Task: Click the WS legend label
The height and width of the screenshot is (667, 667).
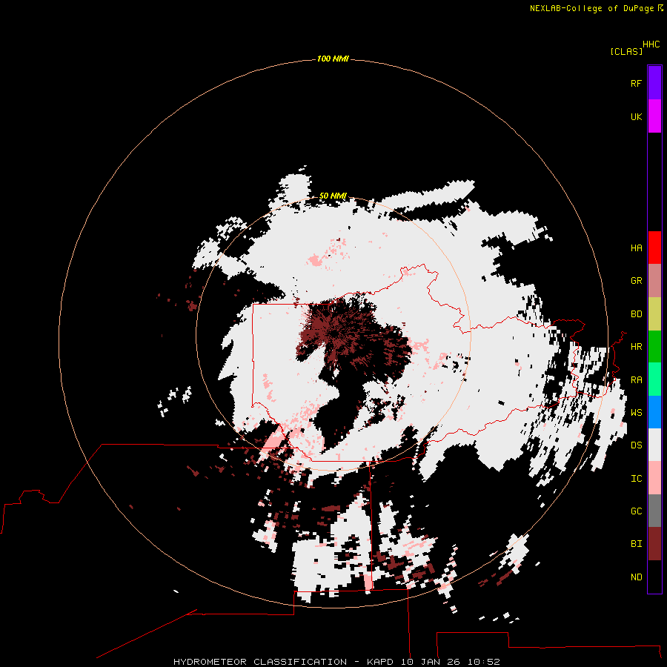Action: 636,413
